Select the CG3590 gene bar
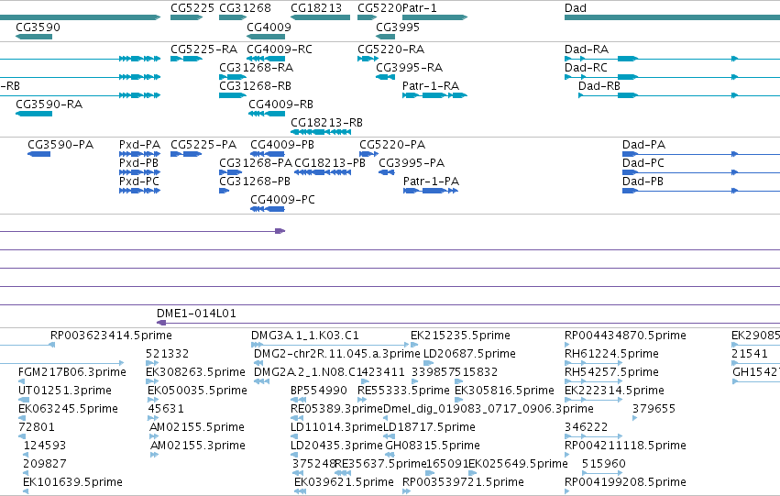Image resolution: width=780 pixels, height=496 pixels. pos(34,37)
